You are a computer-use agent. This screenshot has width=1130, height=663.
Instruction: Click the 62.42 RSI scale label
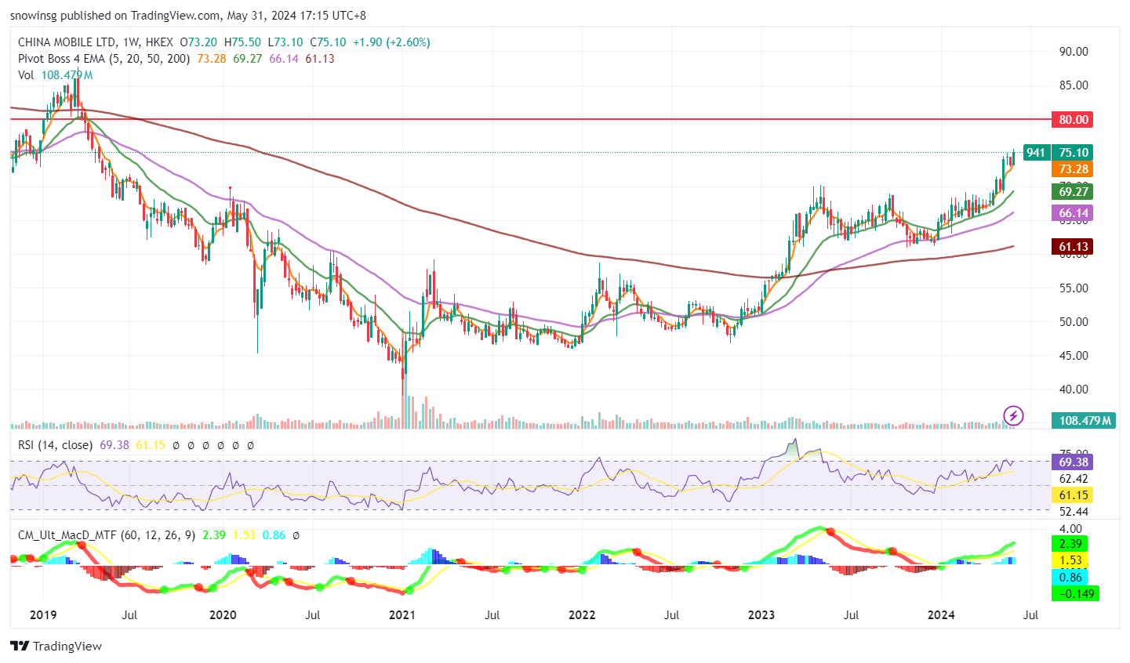tap(1074, 479)
